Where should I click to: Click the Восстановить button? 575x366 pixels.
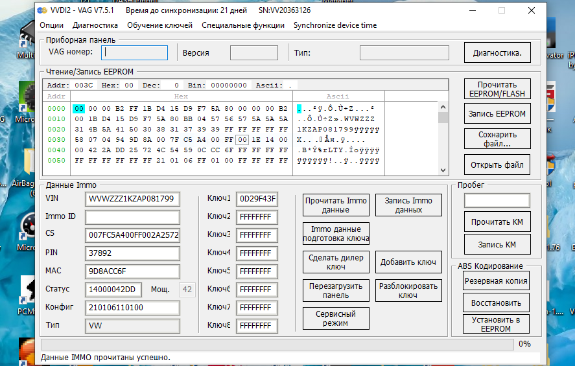pyautogui.click(x=496, y=303)
